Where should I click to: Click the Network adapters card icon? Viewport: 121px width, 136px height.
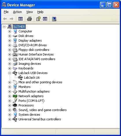coord(15,96)
